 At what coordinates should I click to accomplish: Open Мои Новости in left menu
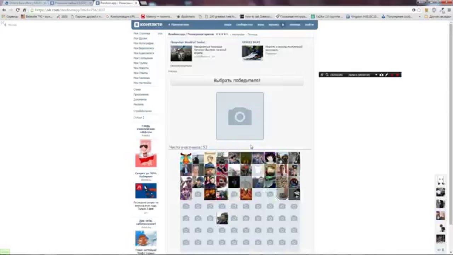(x=141, y=68)
